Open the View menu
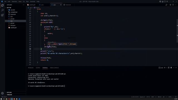 20,1
